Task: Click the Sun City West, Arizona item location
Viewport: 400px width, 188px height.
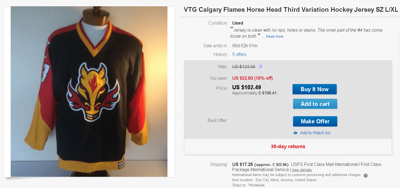Action: 286,180
